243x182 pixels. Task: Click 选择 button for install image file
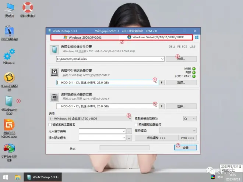(x=181, y=59)
